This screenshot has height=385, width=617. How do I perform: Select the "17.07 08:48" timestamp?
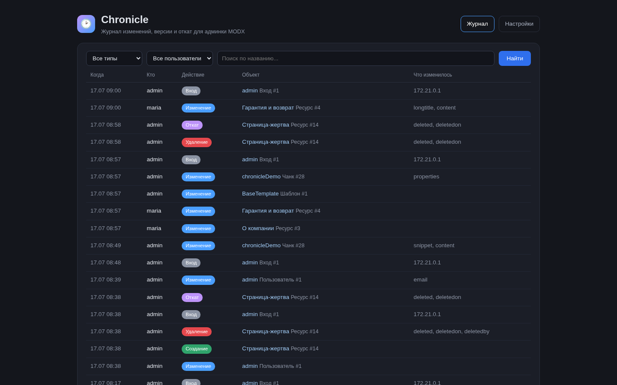[106, 262]
